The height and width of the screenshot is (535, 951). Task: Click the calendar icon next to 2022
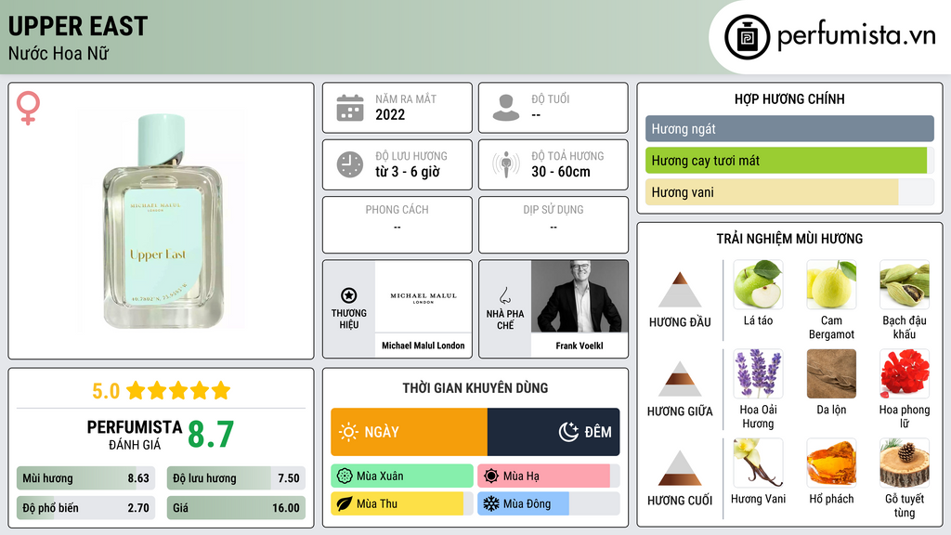[x=350, y=108]
